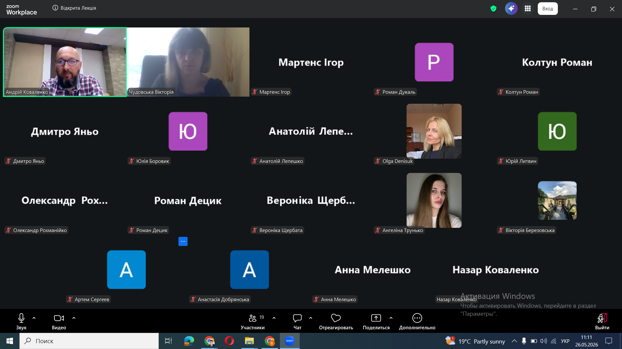Click muted mic icon beside Анна Мелешко label
The width and height of the screenshot is (622, 349).
(317, 300)
